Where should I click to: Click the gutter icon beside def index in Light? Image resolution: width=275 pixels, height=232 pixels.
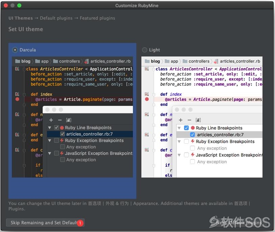tap(146, 94)
